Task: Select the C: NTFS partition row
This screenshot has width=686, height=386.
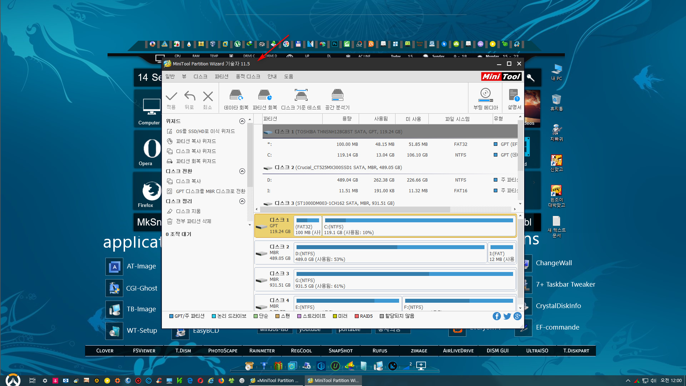Action: point(390,155)
